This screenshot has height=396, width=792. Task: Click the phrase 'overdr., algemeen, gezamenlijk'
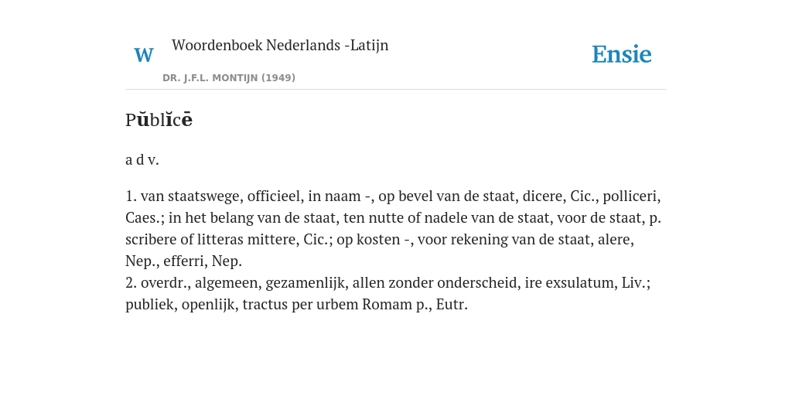244,283
